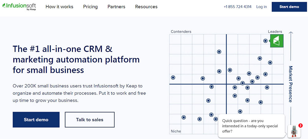Click the Infusionsoft by Keap logo

click(x=18, y=7)
